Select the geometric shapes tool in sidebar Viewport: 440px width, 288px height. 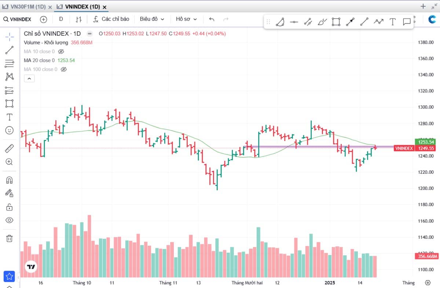pos(10,103)
